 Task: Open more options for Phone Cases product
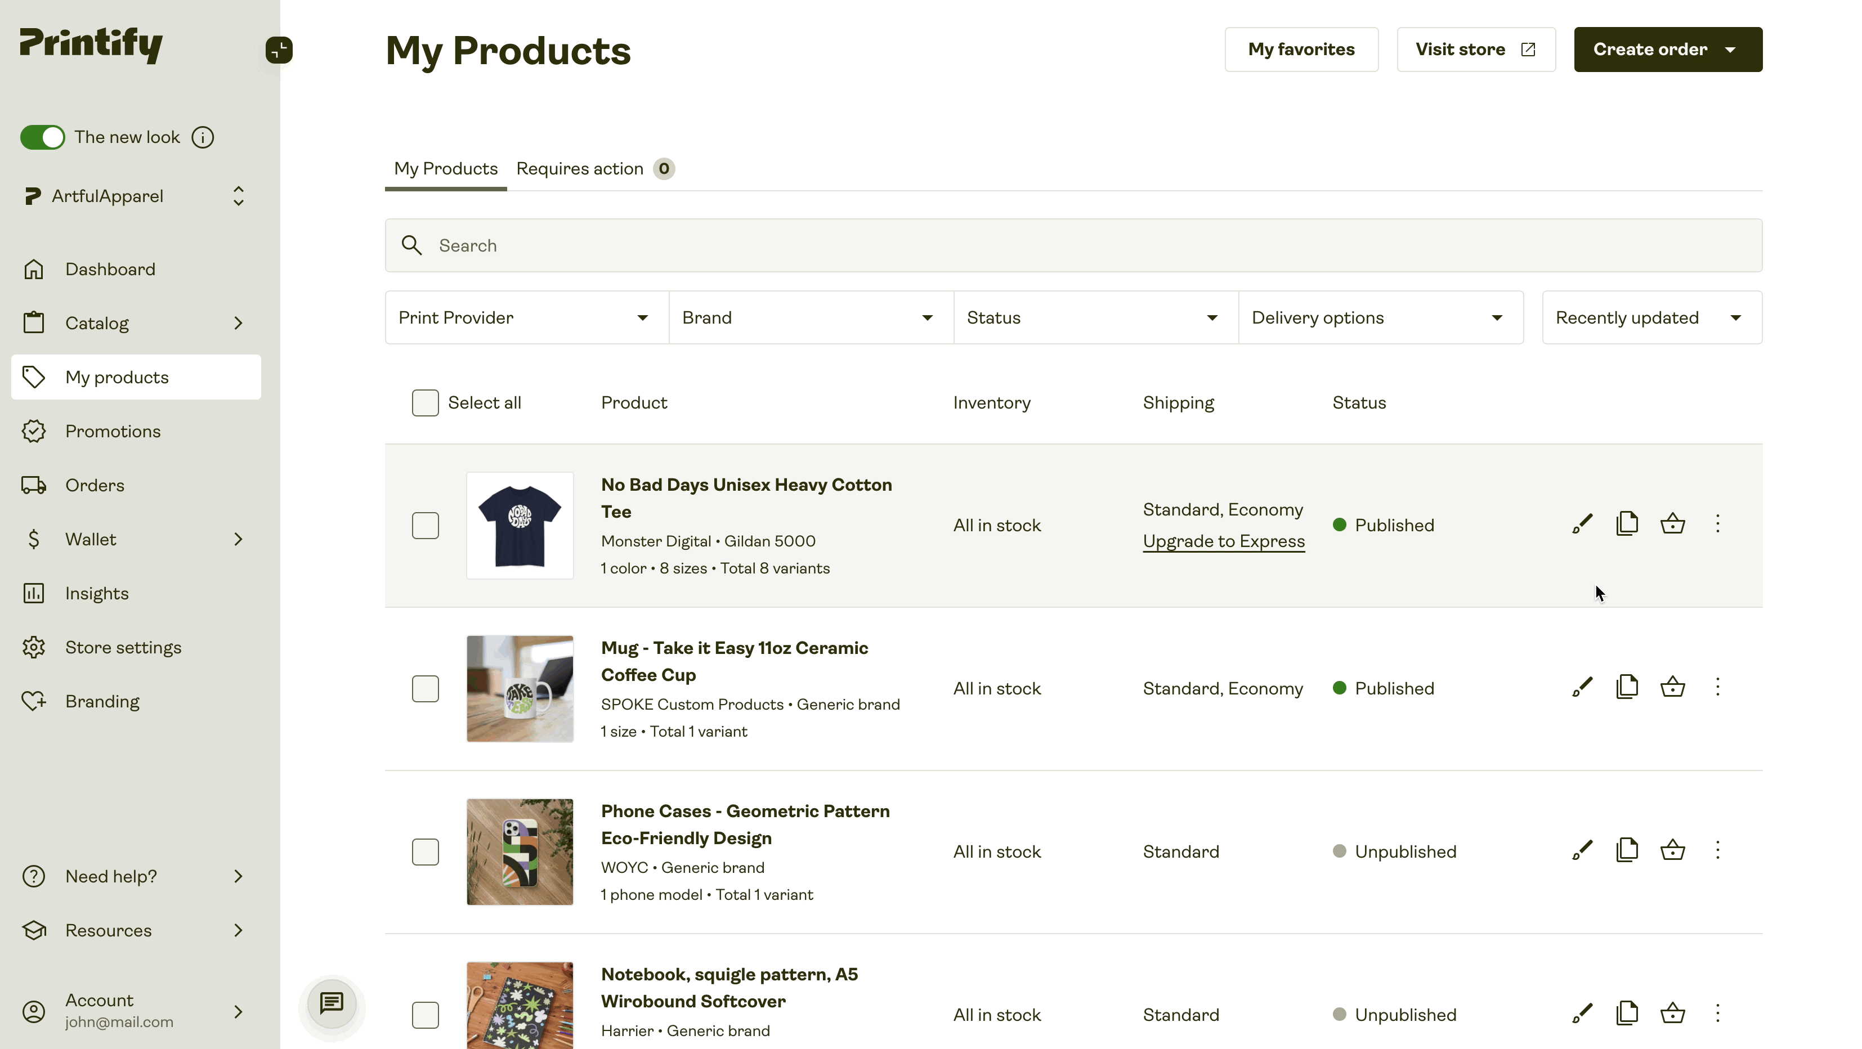click(x=1717, y=850)
